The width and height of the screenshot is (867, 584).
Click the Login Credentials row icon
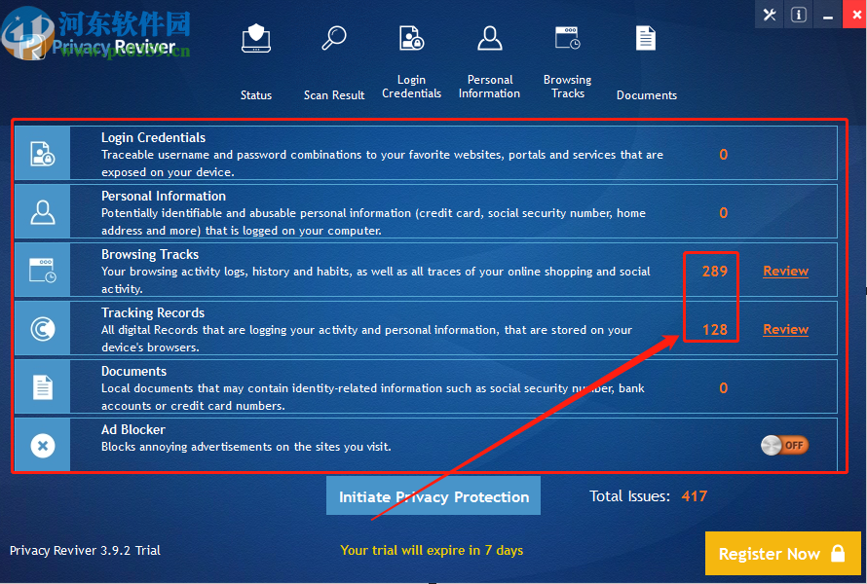(x=43, y=154)
